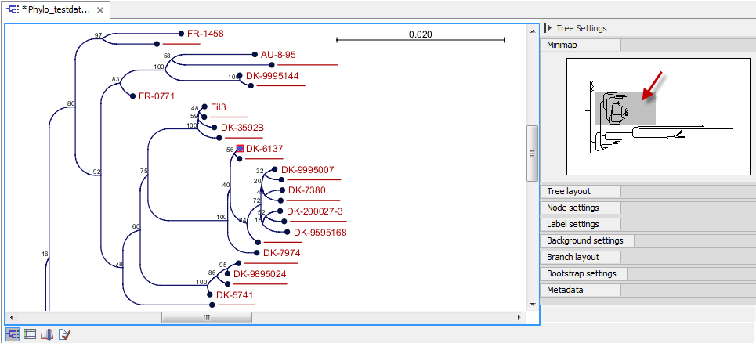Click the leaf node of AU-8-95
This screenshot has height=343, width=756.
click(254, 55)
